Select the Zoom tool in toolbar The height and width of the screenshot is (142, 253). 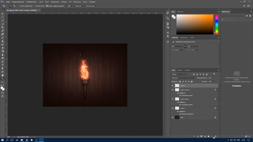click(2, 79)
